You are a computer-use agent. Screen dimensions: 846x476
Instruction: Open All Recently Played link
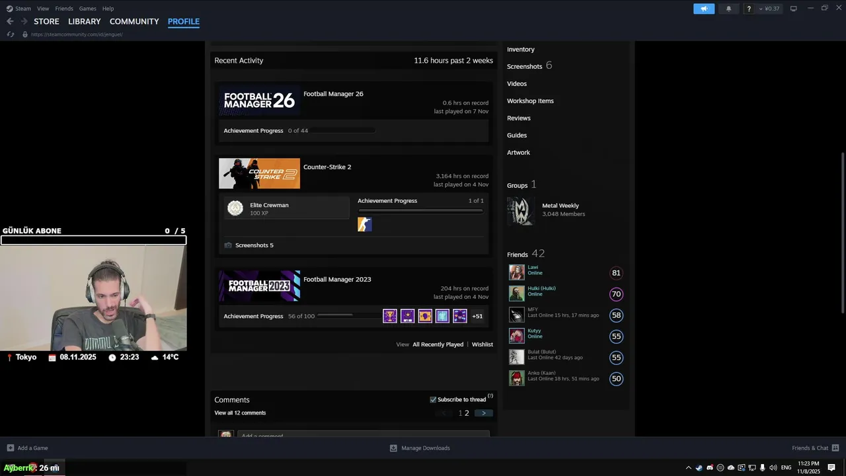[x=438, y=344]
